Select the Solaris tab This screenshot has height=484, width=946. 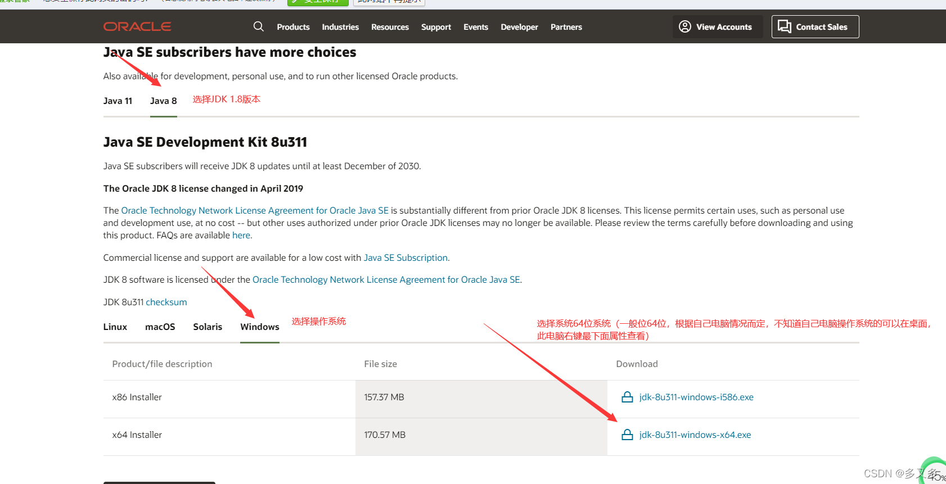(x=208, y=327)
